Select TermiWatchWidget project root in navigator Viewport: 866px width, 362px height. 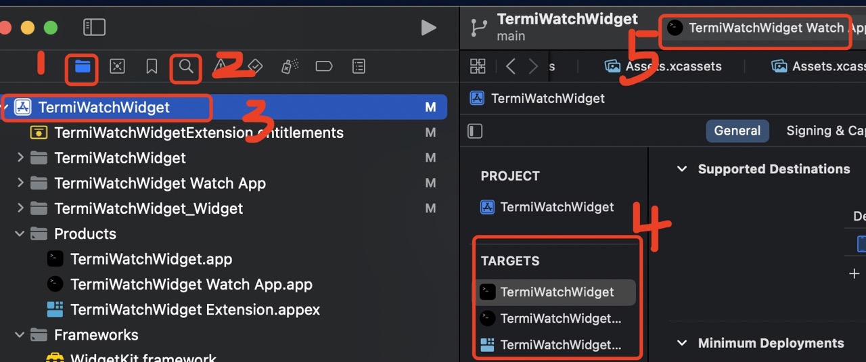pos(223,107)
